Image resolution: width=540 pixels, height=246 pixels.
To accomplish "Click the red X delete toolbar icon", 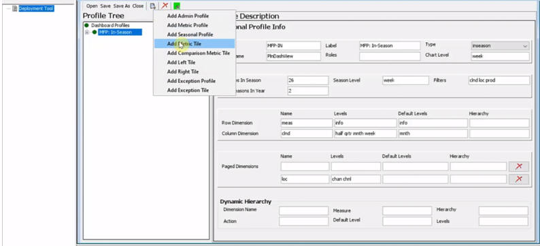I will pyautogui.click(x=165, y=5).
